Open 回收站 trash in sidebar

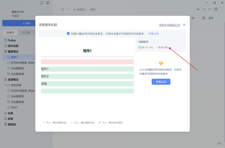[x=11, y=124]
